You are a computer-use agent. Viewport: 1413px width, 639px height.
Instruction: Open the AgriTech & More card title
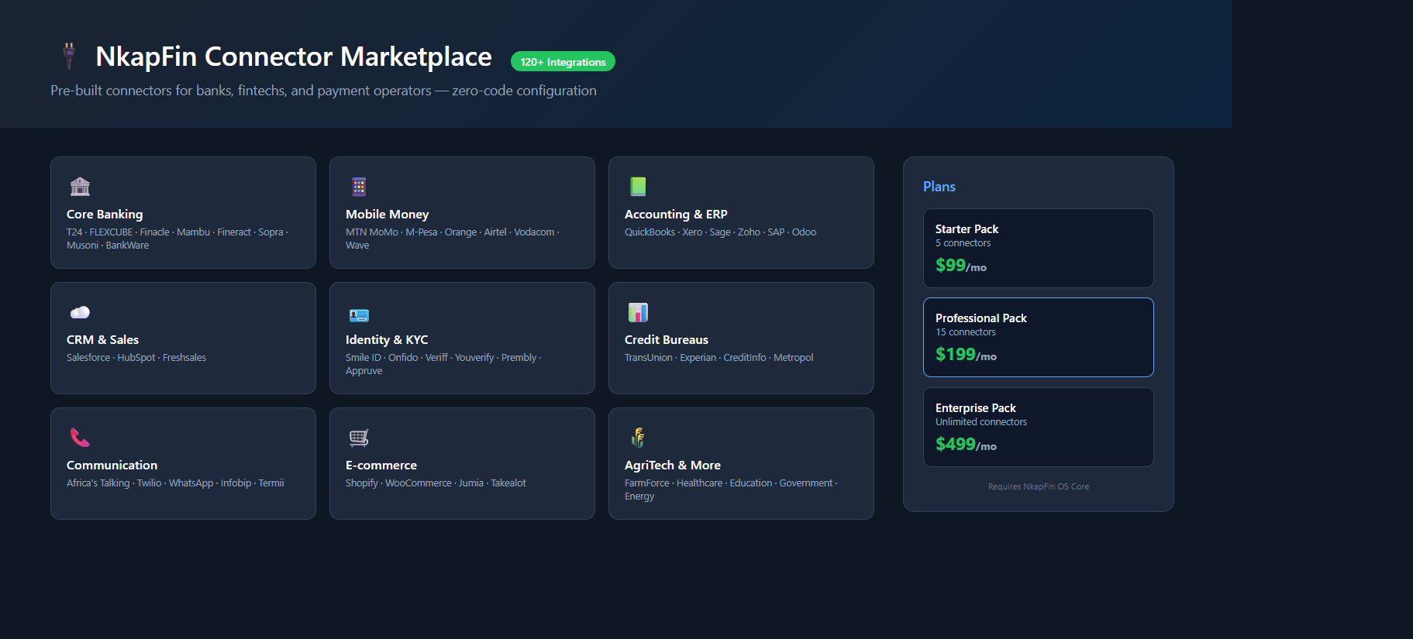673,466
